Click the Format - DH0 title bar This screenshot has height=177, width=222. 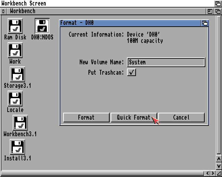click(x=130, y=23)
